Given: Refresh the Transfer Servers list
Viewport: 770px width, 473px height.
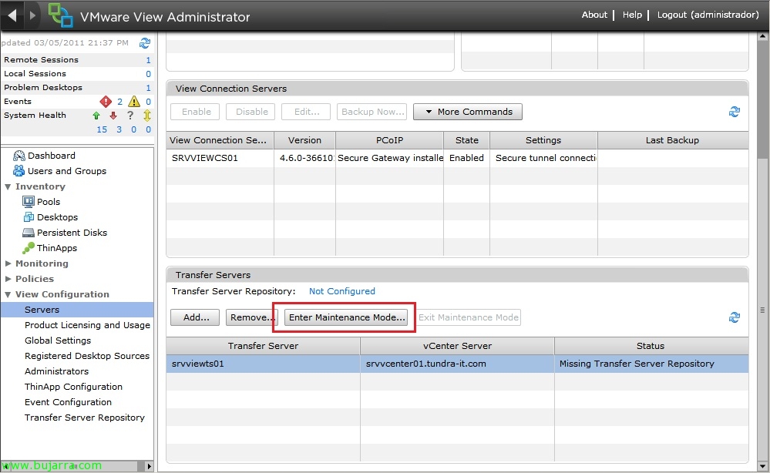Looking at the screenshot, I should pyautogui.click(x=734, y=317).
